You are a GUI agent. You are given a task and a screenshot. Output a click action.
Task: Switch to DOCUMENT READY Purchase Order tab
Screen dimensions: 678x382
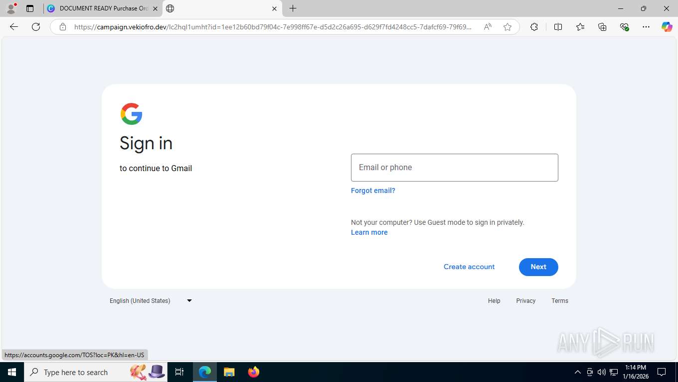102,8
